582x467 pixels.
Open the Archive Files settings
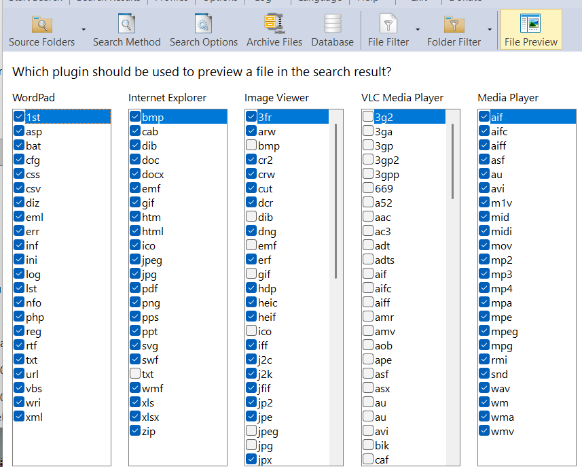pos(274,31)
